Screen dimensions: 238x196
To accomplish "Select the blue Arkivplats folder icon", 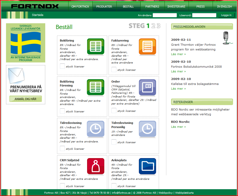I will pos(148,166).
